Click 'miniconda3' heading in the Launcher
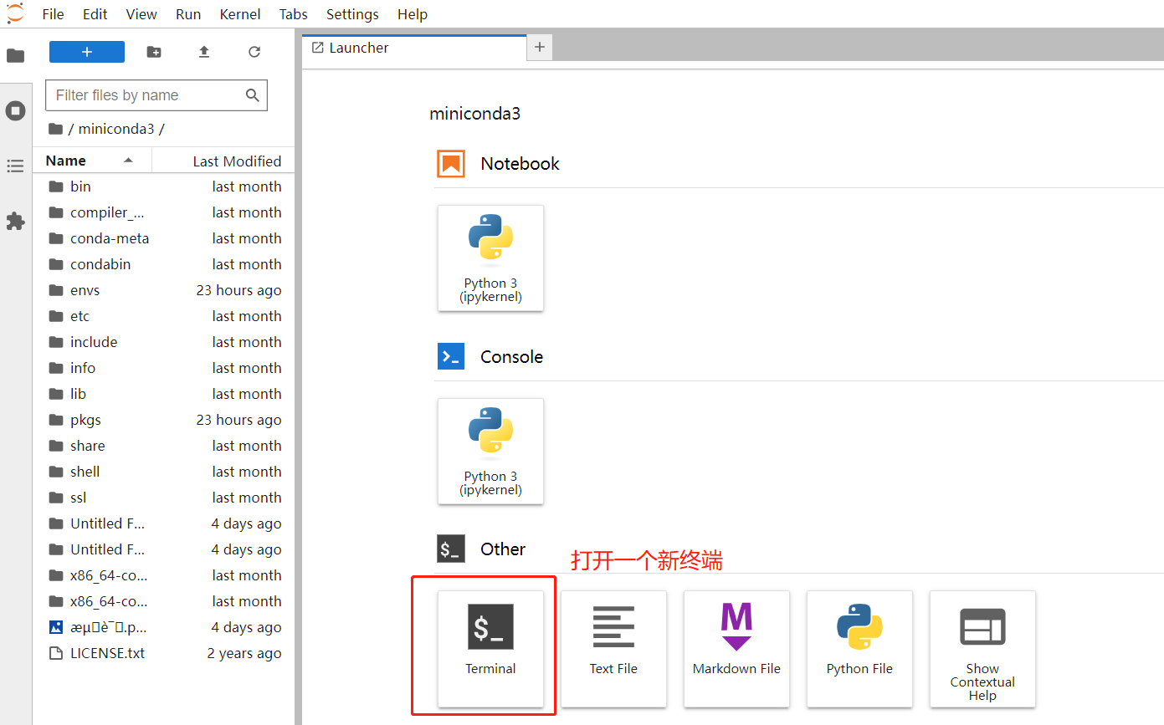 coord(475,113)
